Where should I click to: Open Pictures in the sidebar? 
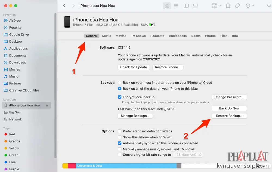pos(15,83)
